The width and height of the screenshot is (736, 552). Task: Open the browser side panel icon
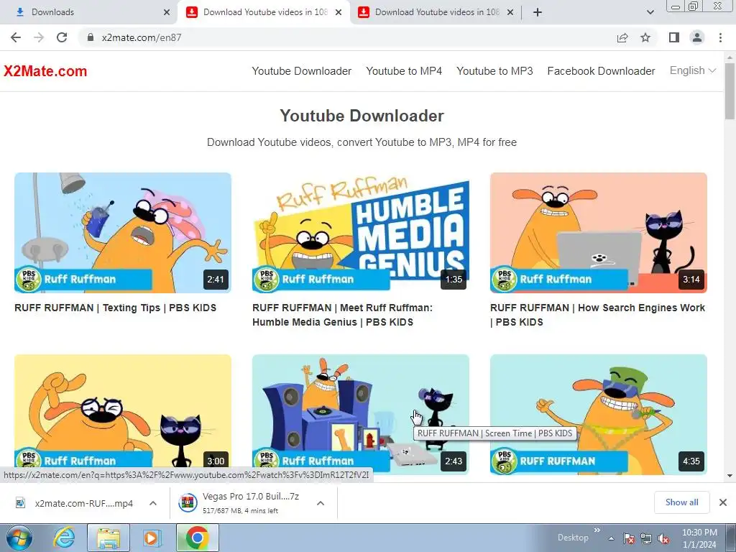(674, 37)
